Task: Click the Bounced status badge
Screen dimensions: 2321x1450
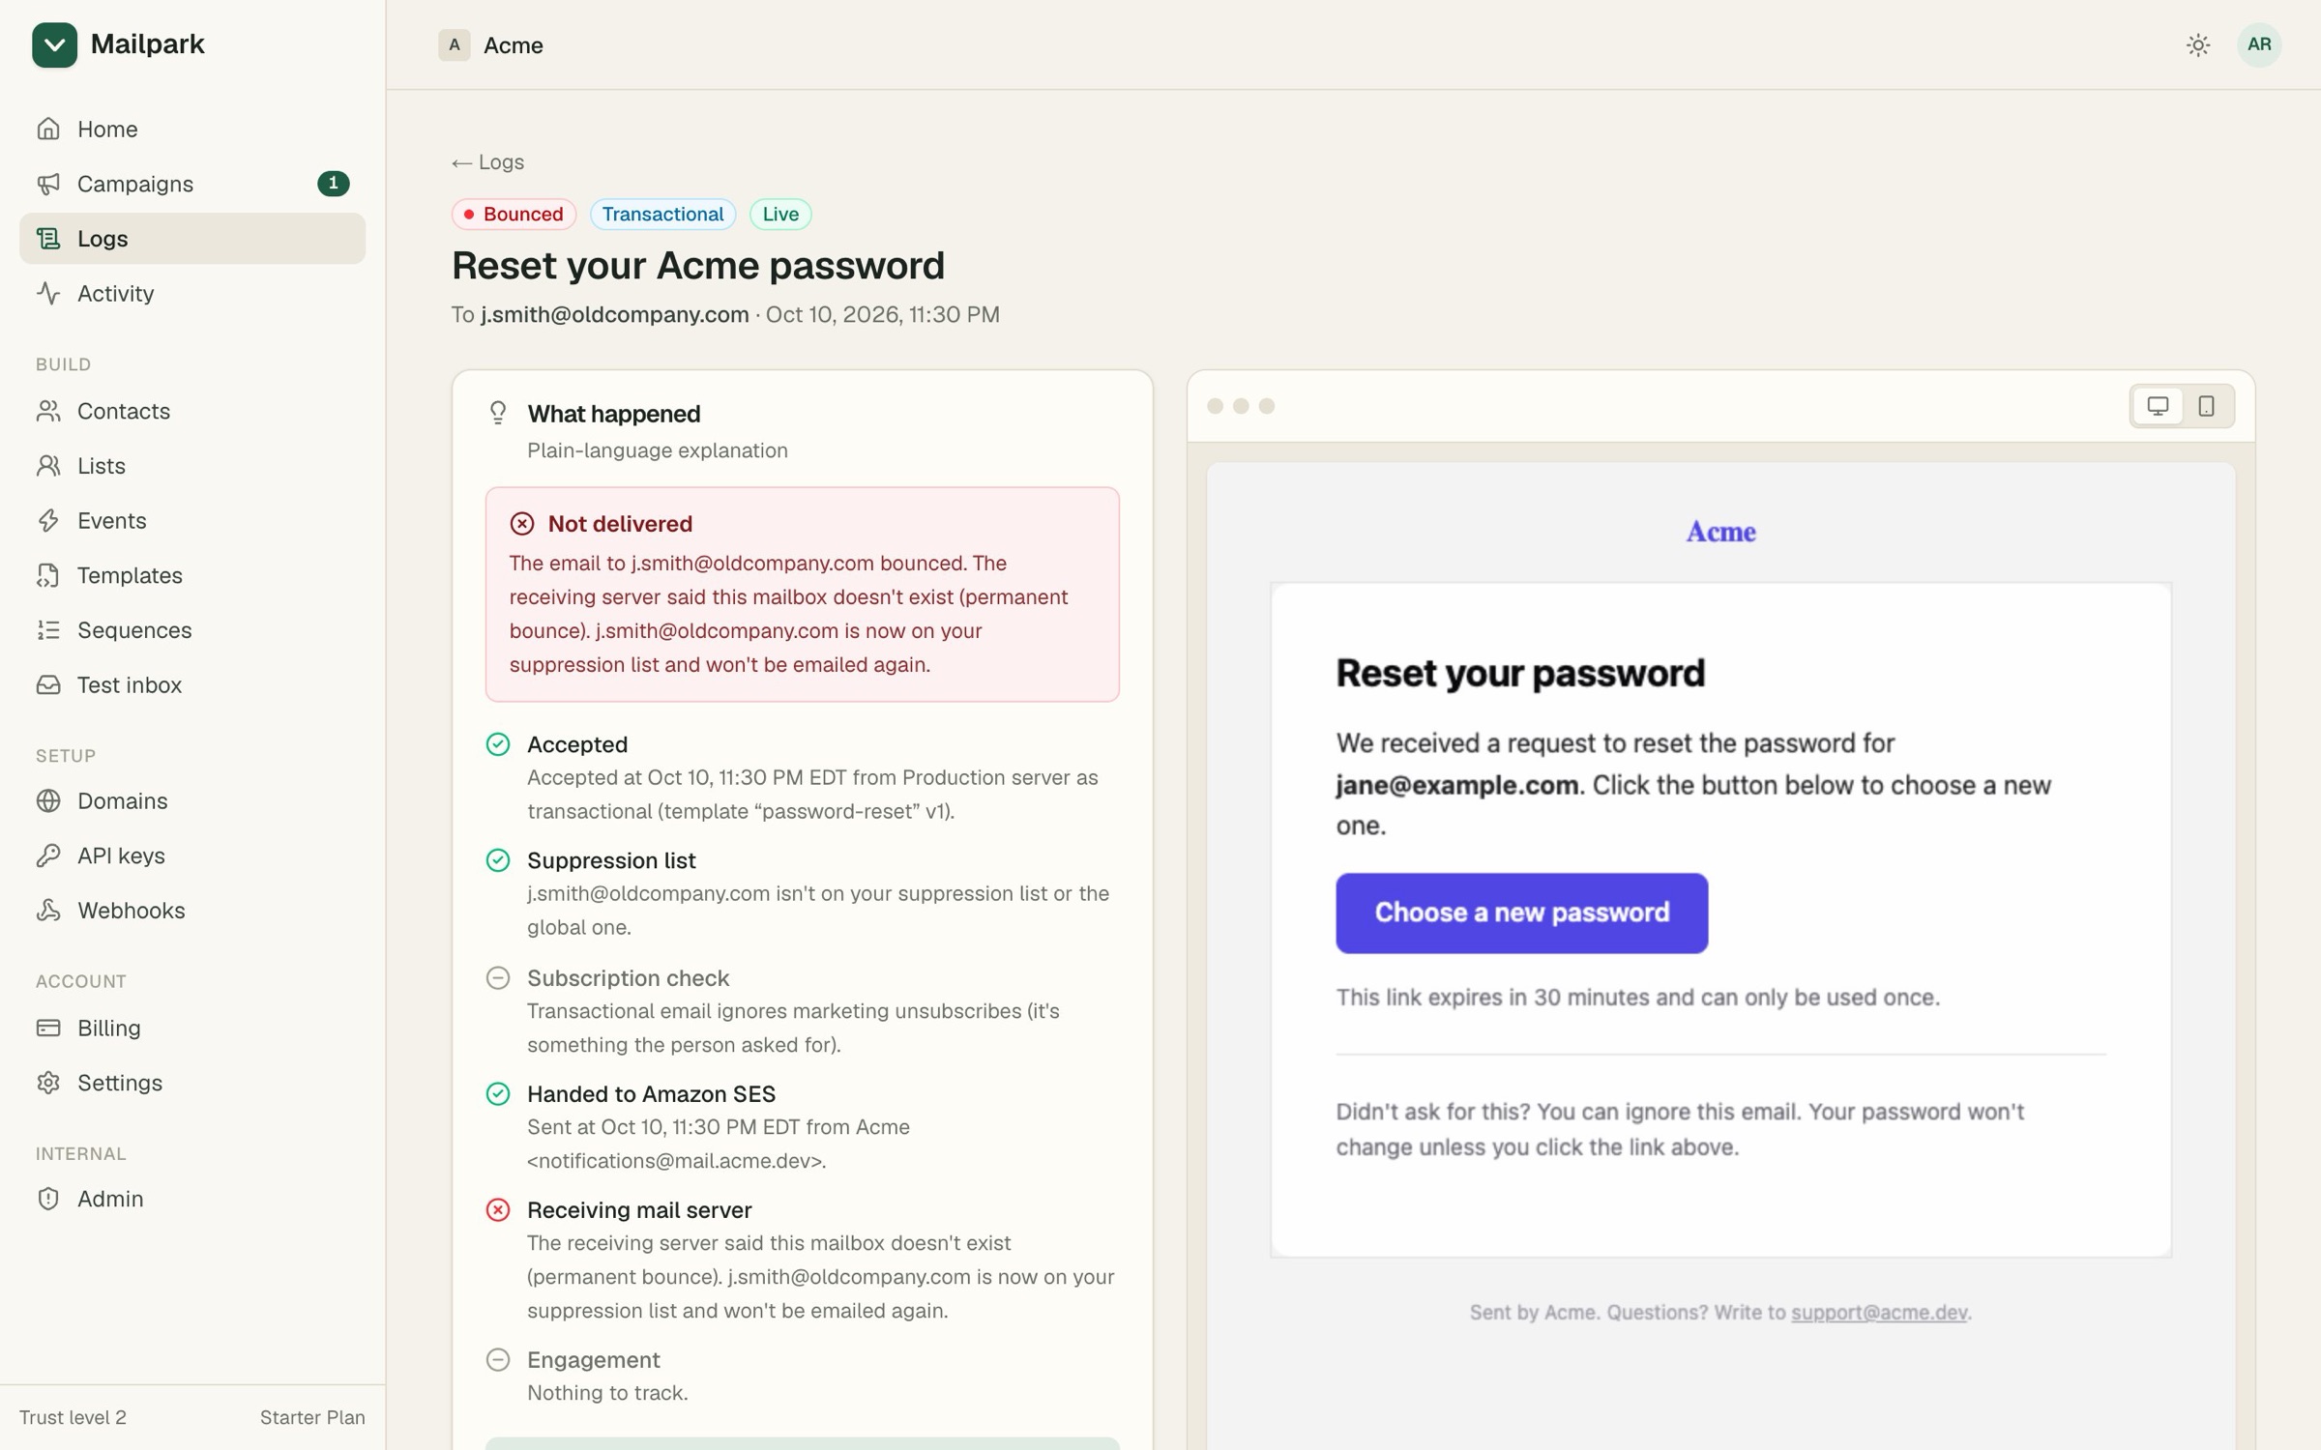Action: pos(514,215)
